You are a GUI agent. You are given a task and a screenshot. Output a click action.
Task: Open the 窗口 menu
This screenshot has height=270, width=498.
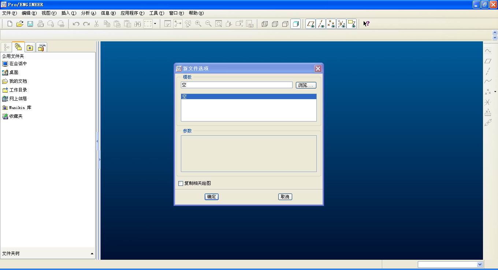point(176,13)
